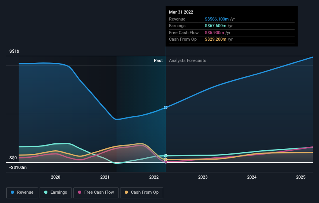The height and width of the screenshot is (203, 319).
Task: Select the Revenue data point at Mar 2022
Action: pos(166,107)
